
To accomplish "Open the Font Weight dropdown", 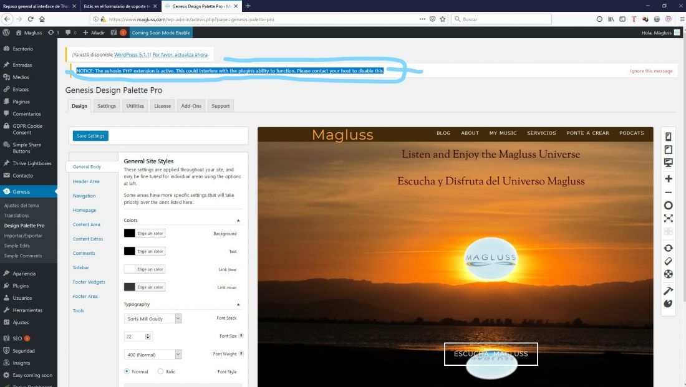I will 153,354.
